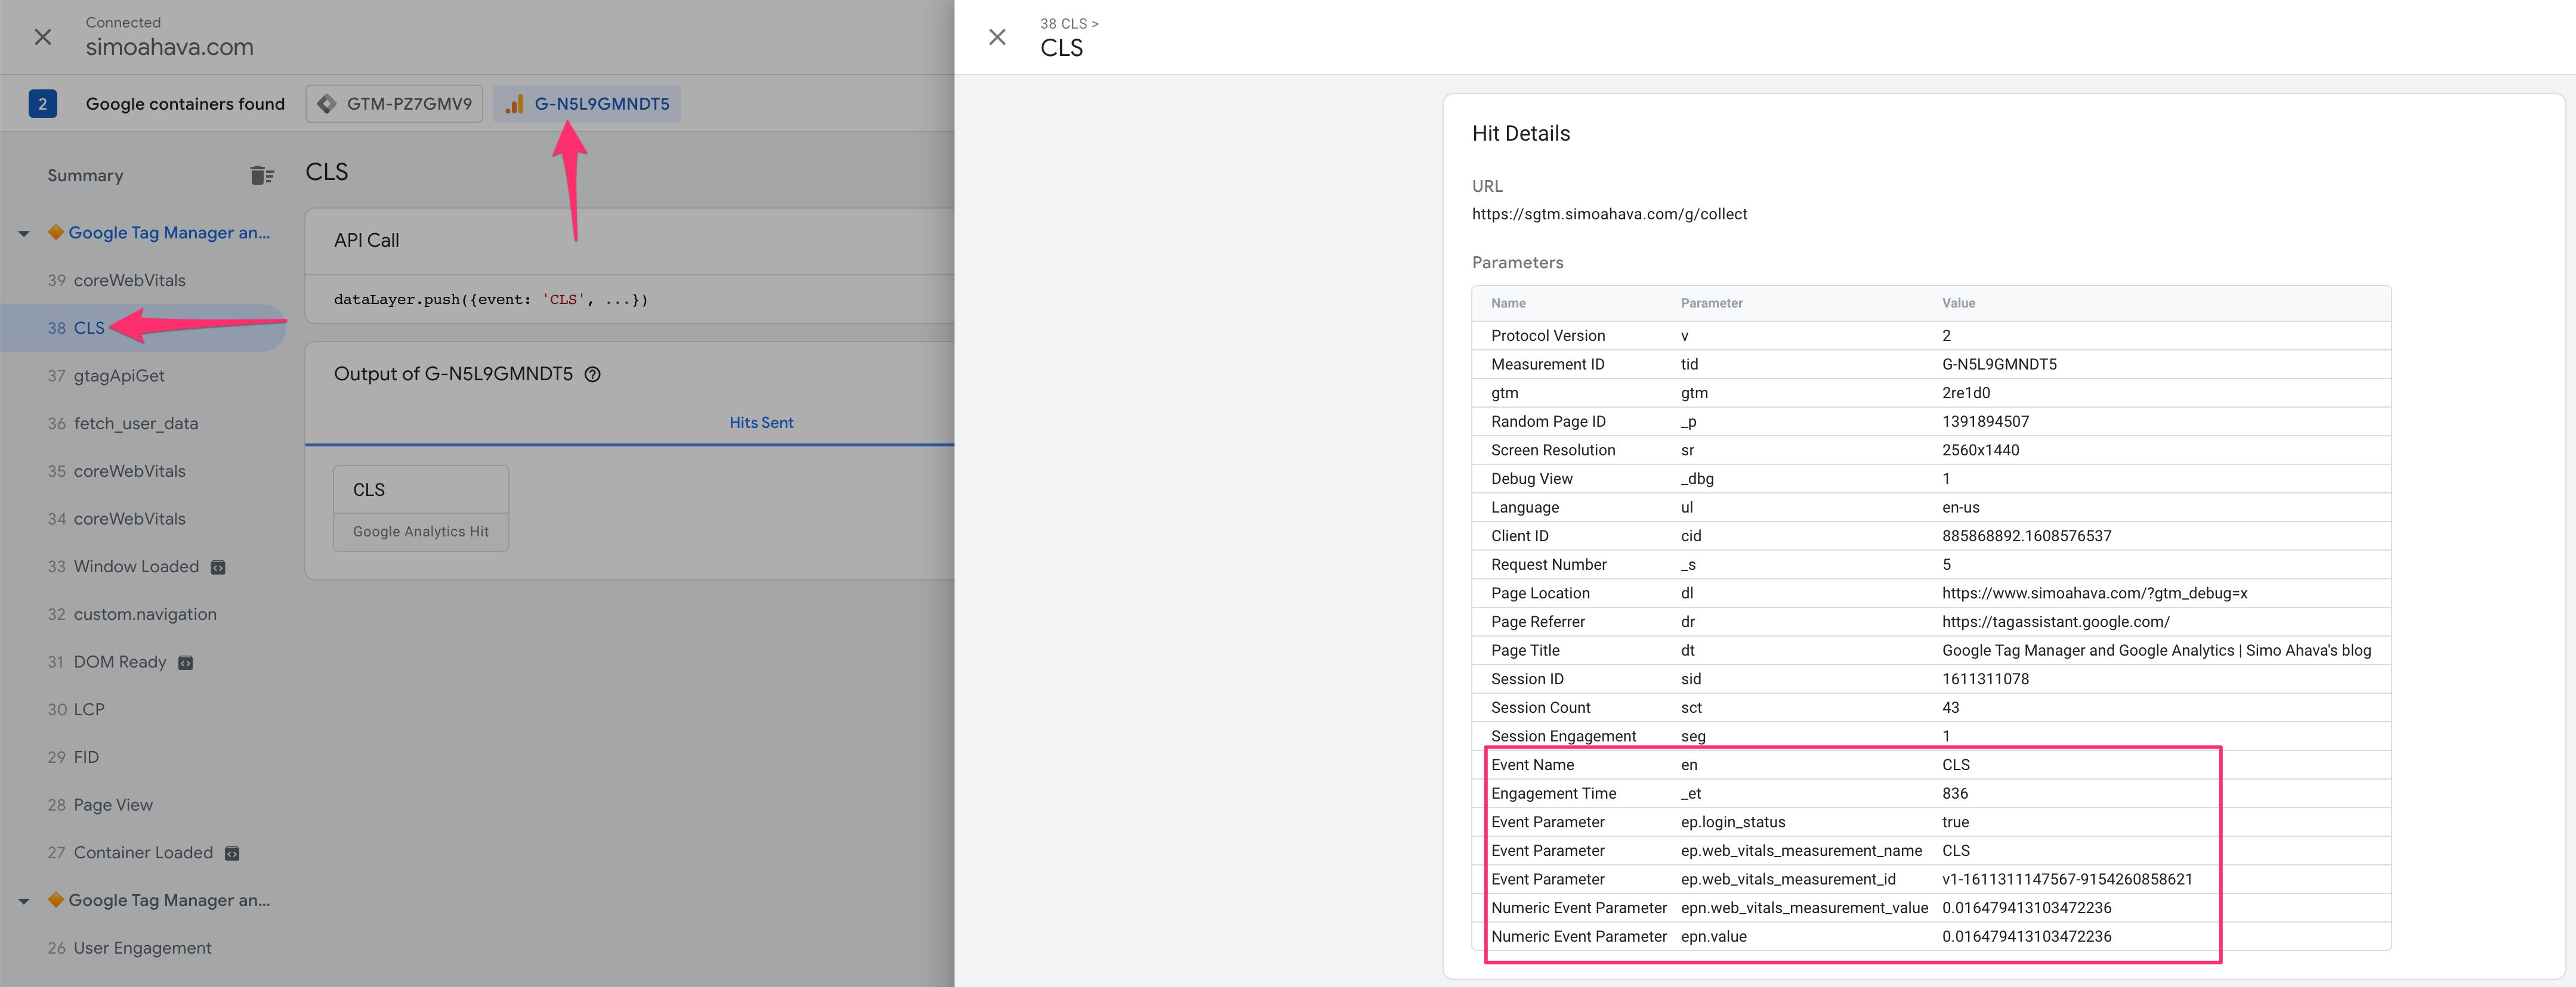
Task: Open the CLS Google Analytics Hit card
Action: coord(421,508)
